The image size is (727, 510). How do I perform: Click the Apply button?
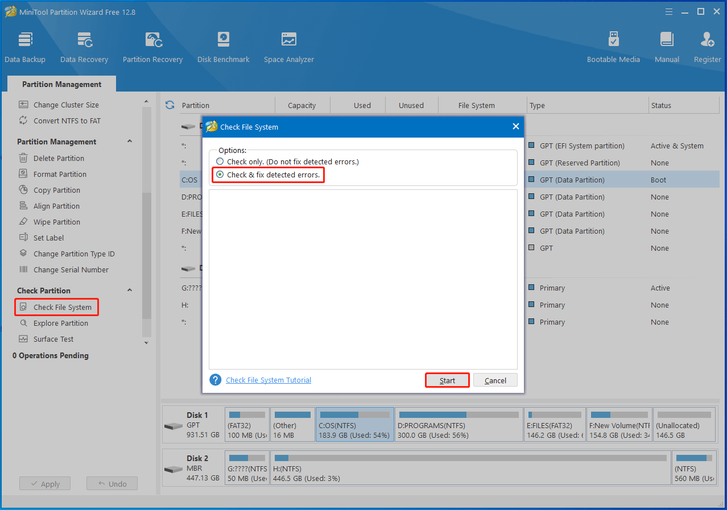pos(45,484)
